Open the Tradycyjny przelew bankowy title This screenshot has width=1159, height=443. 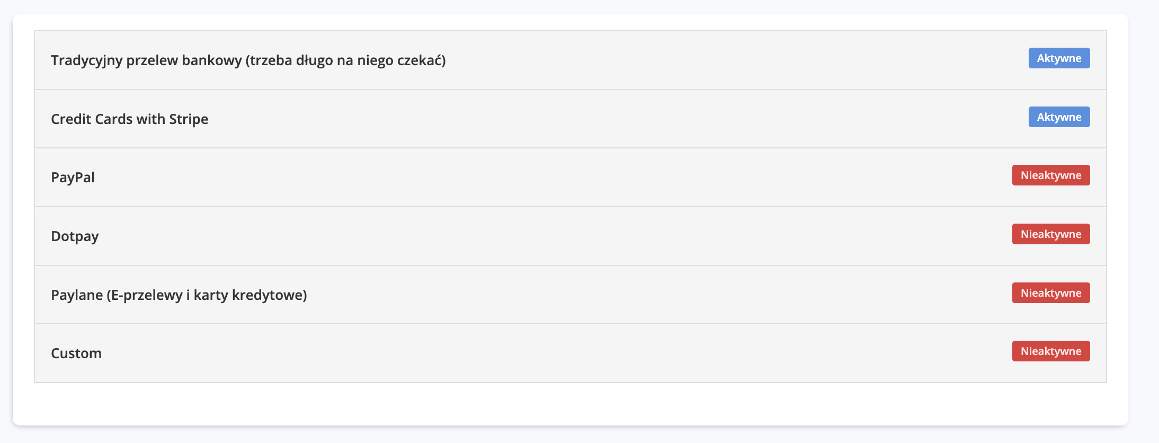tap(248, 60)
